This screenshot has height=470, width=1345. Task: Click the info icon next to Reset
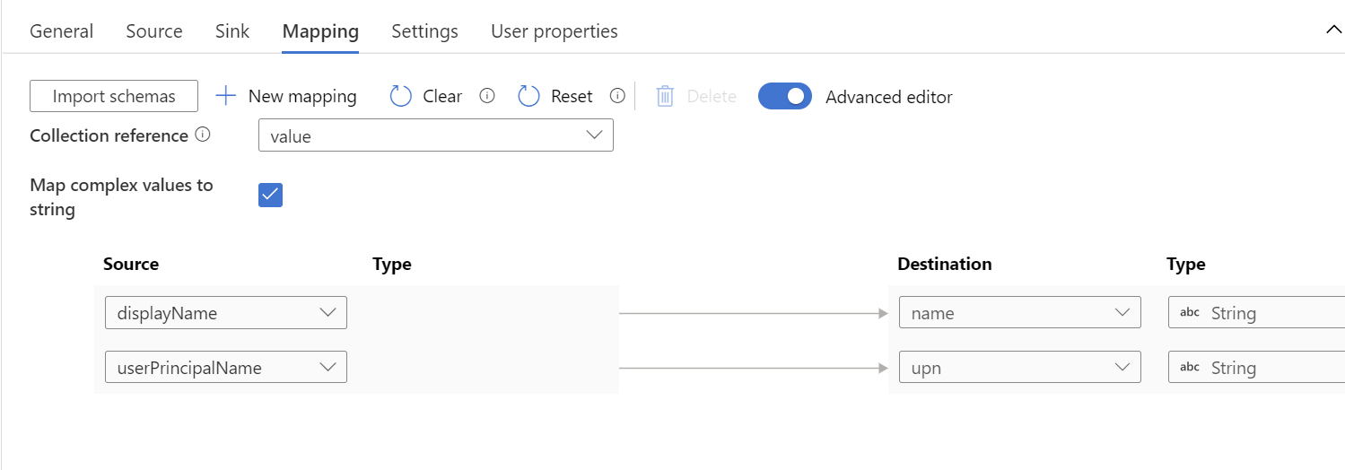coord(617,96)
